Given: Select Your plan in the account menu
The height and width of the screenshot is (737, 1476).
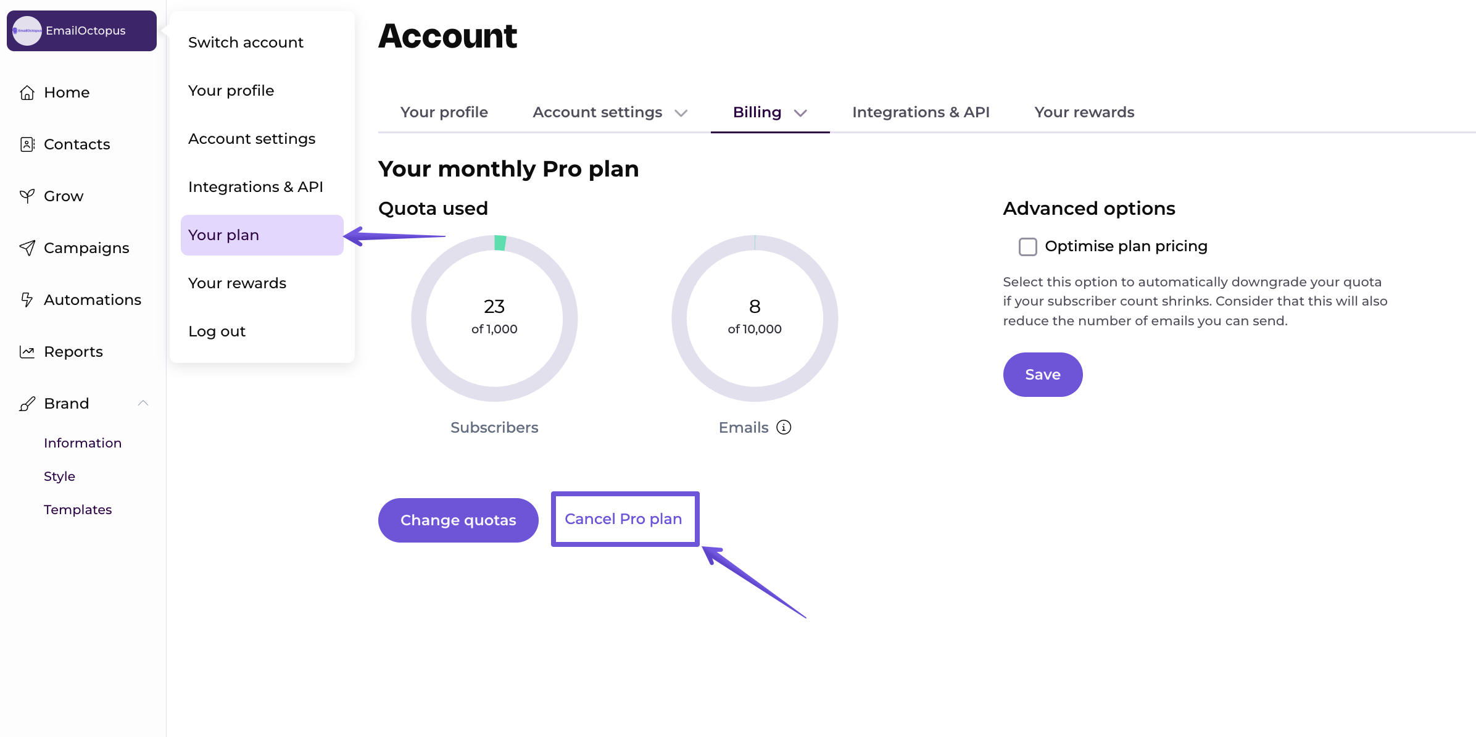Looking at the screenshot, I should 223,235.
